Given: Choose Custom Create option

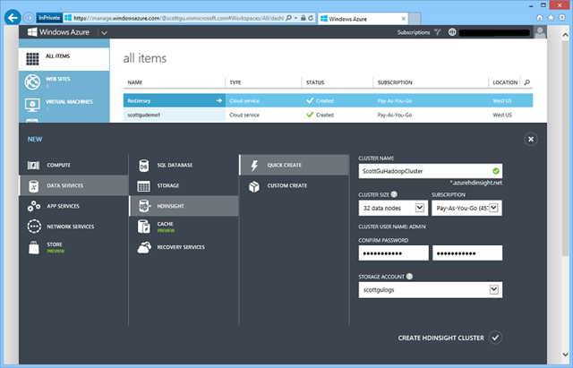Looking at the screenshot, I should [295, 185].
